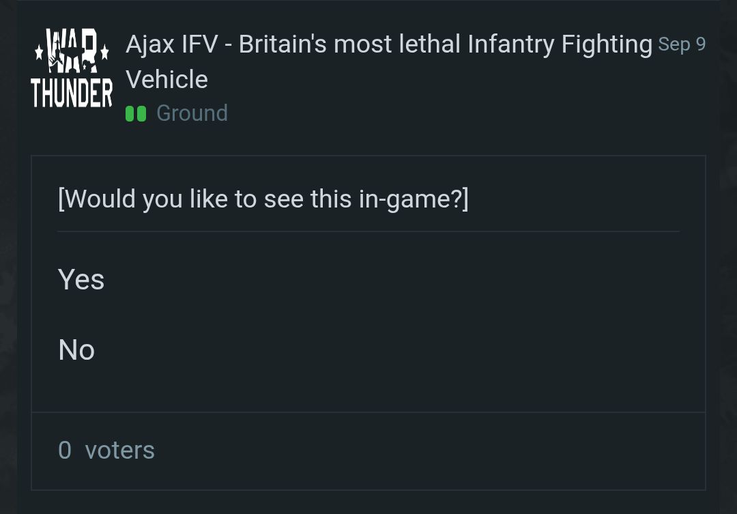Click the "voters" label in the poll footer

(x=120, y=451)
